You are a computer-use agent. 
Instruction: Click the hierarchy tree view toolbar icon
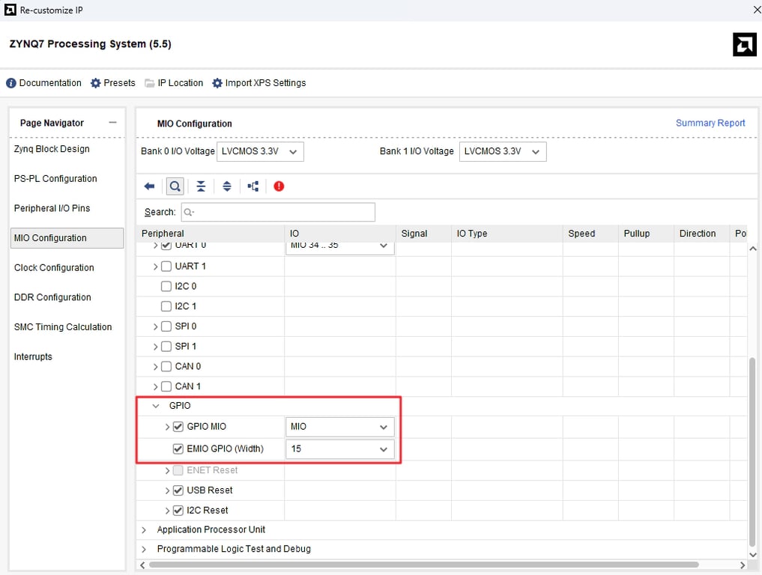pyautogui.click(x=253, y=186)
